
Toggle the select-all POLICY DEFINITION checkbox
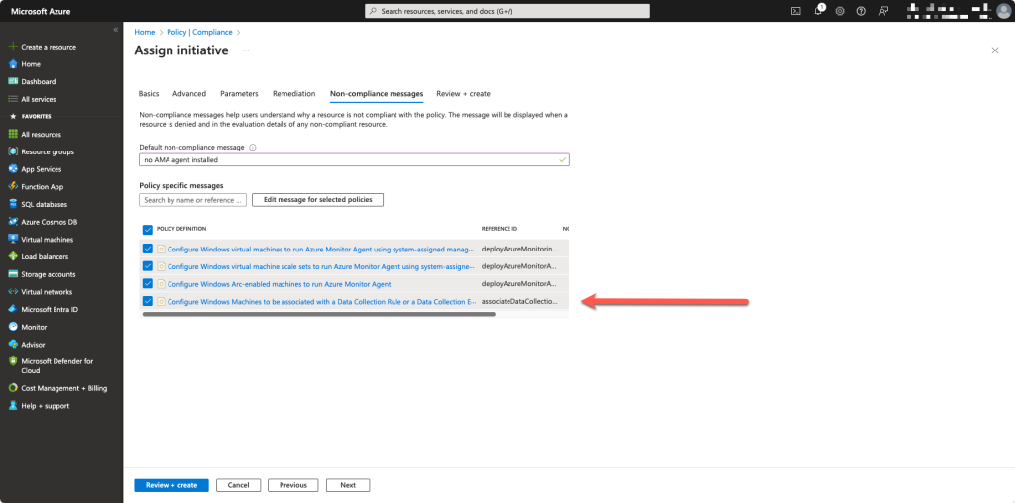tap(147, 229)
